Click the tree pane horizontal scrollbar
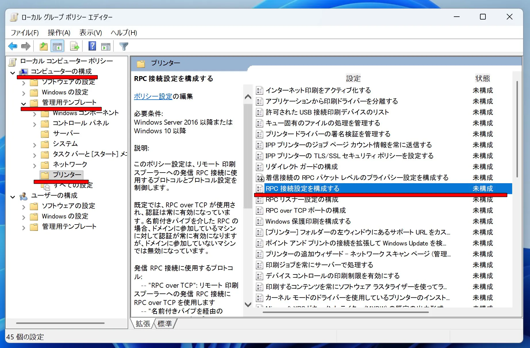 pyautogui.click(x=60, y=323)
